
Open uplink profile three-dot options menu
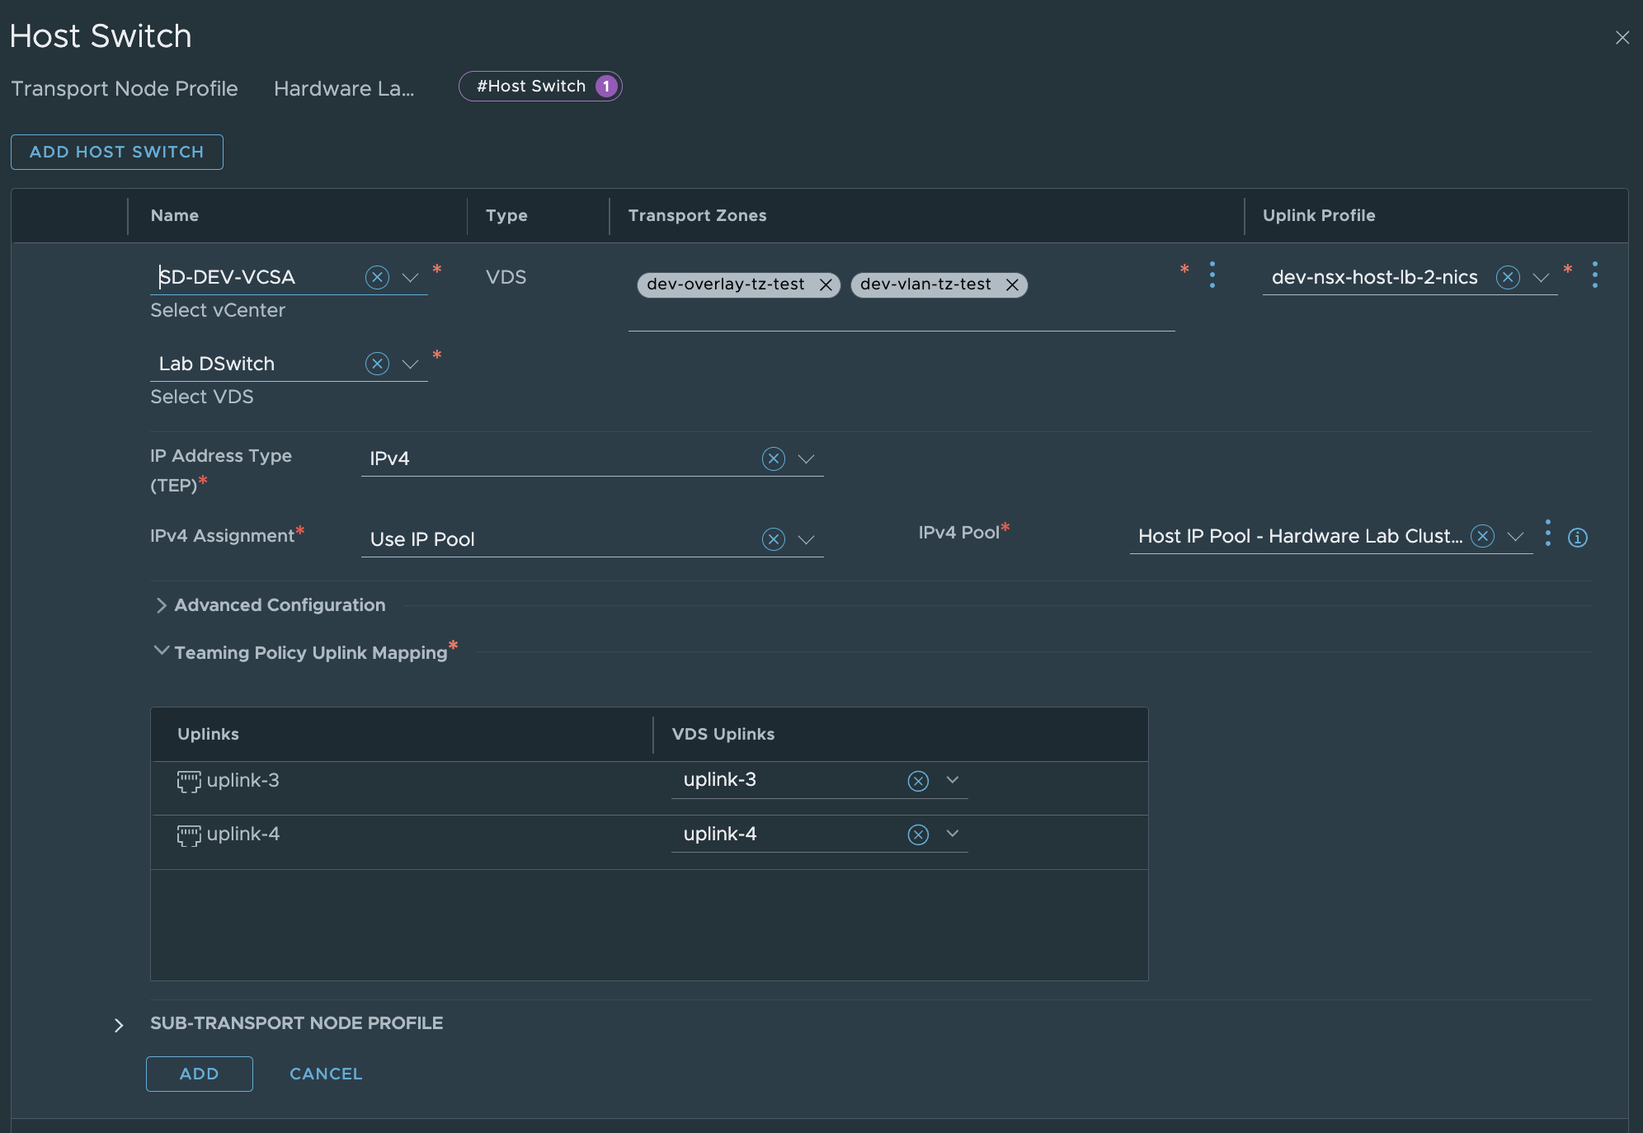pyautogui.click(x=1594, y=275)
